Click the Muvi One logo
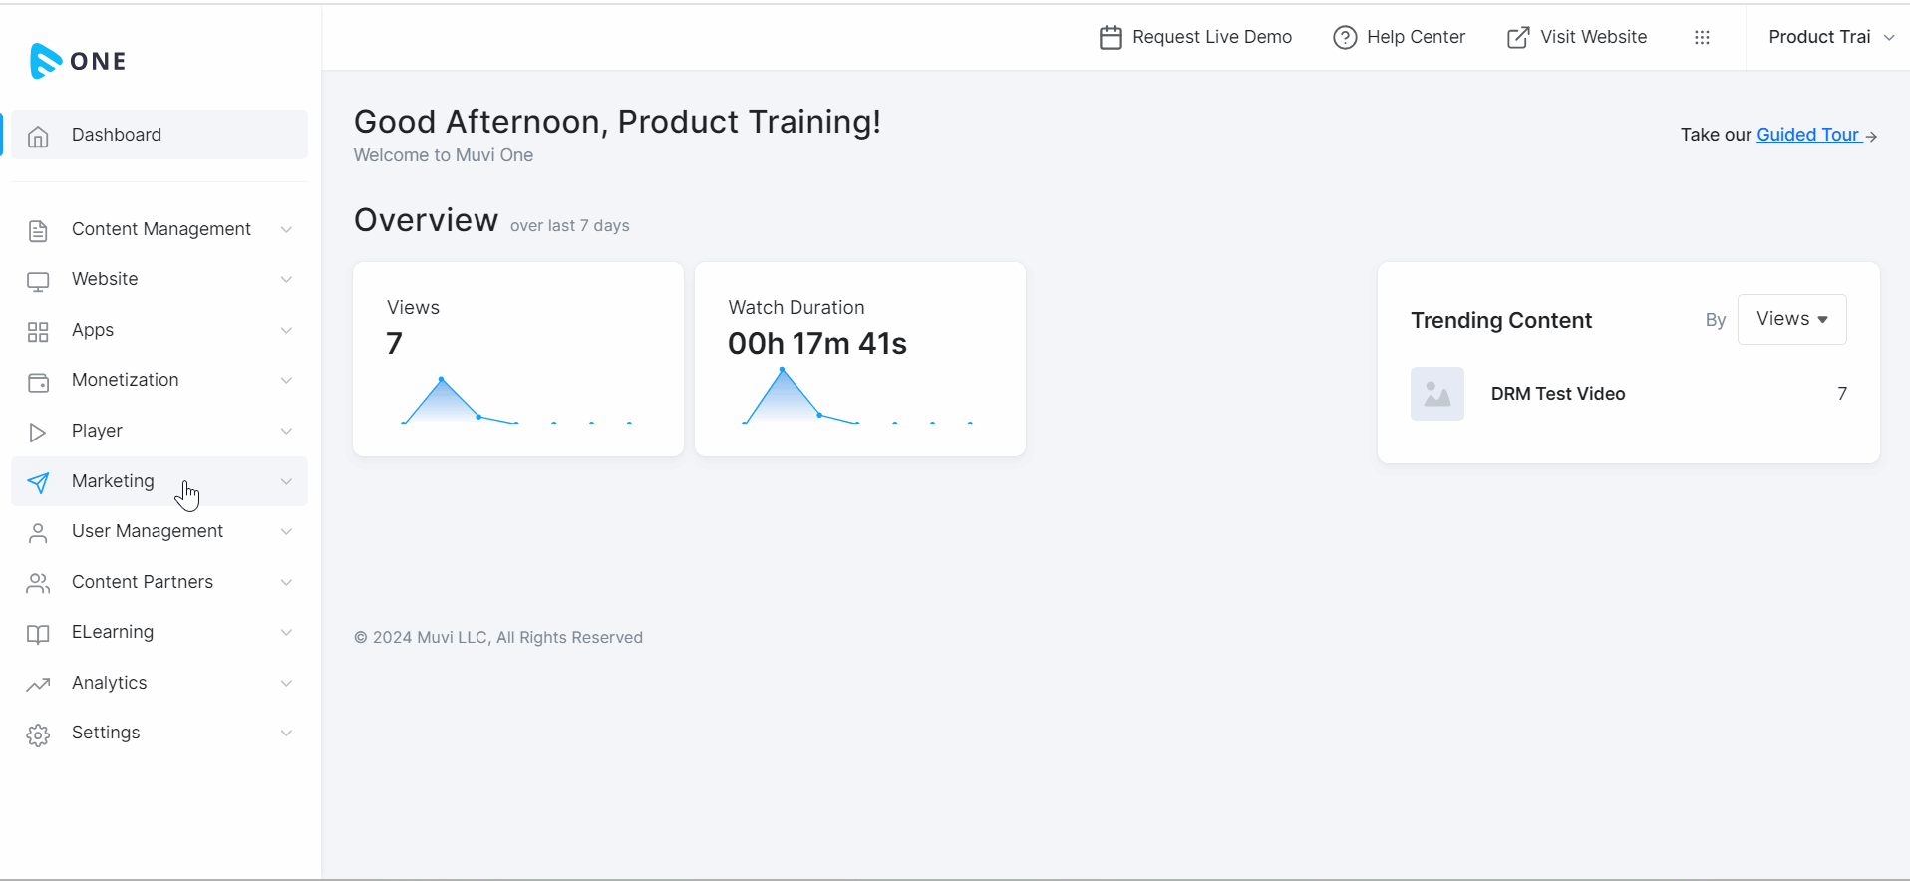Viewport: 1910px width, 881px height. pos(78,61)
